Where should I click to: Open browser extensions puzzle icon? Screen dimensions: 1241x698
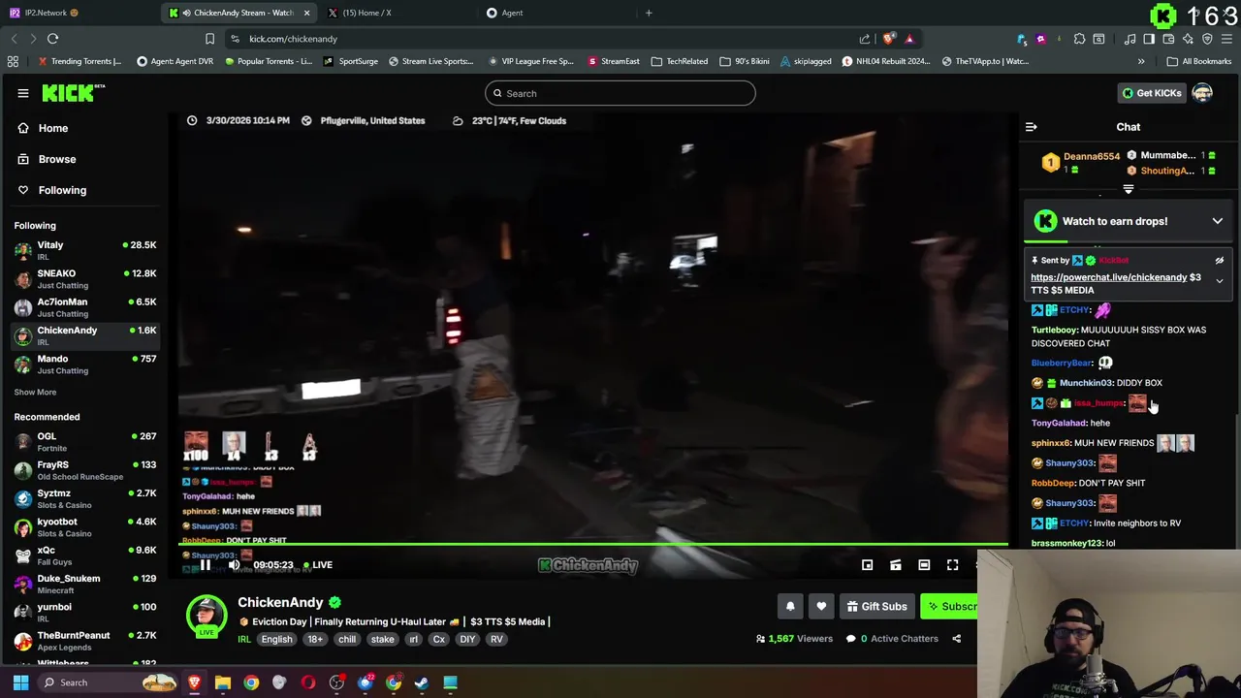tap(1079, 39)
